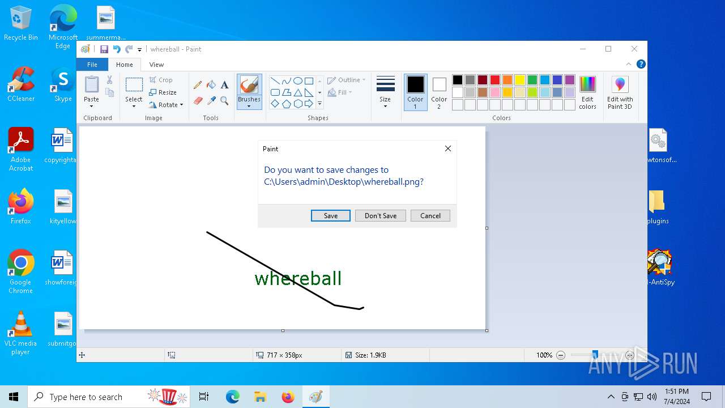
Task: Pick the green color swatch
Action: [532, 80]
